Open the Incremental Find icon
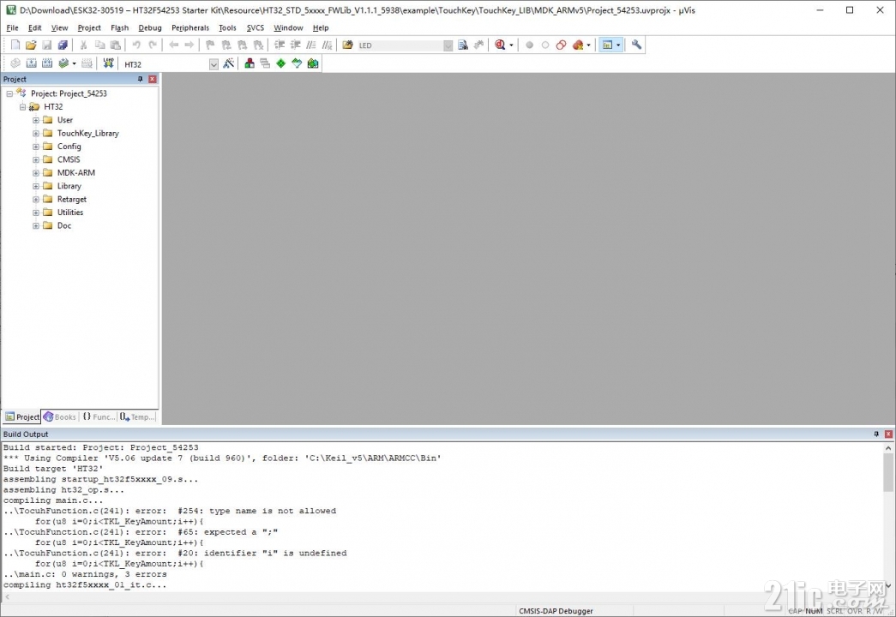This screenshot has height=617, width=896. (478, 45)
